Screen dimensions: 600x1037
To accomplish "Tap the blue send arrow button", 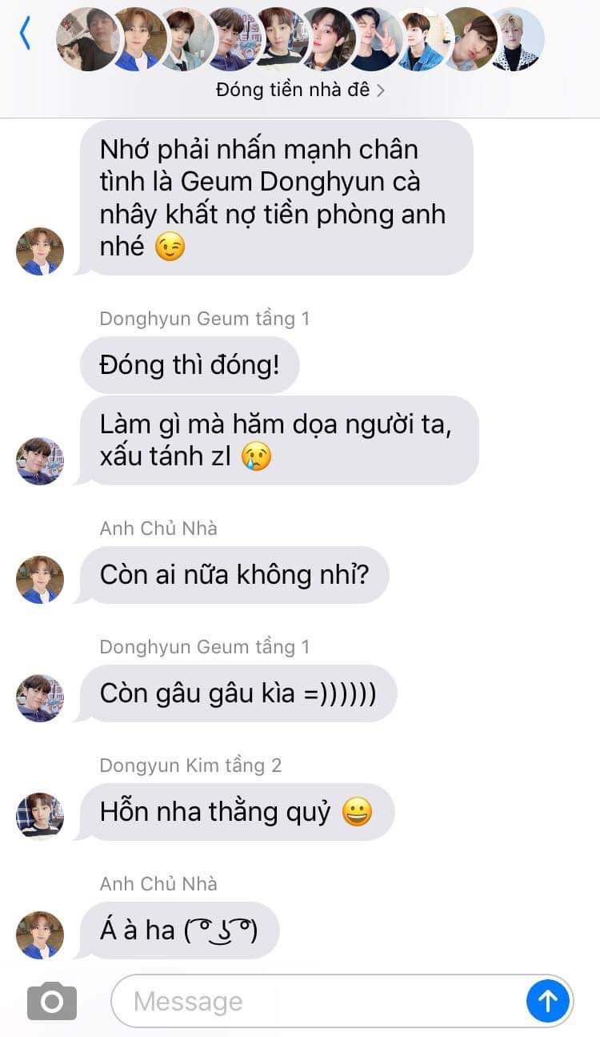I will point(548,1001).
